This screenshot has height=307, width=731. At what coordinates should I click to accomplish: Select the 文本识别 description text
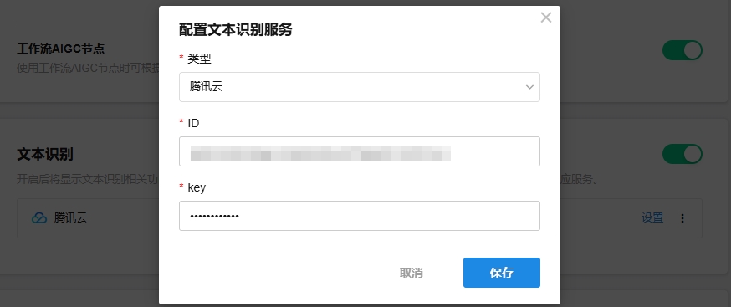pos(88,179)
